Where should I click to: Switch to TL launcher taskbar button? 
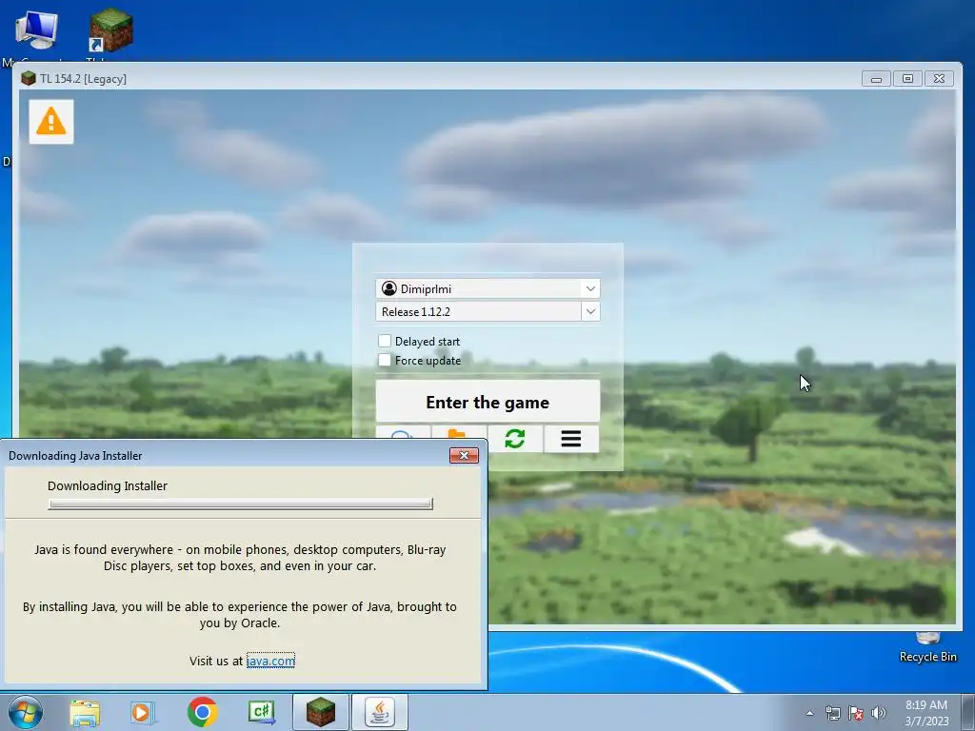(321, 712)
